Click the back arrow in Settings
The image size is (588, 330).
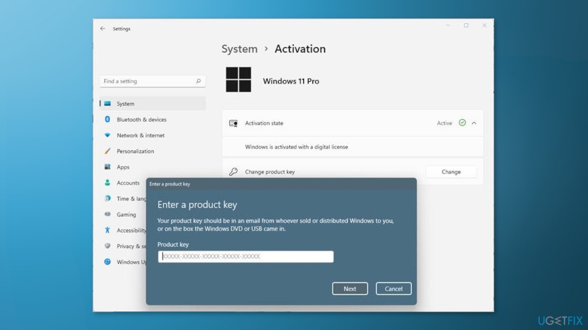pos(102,28)
